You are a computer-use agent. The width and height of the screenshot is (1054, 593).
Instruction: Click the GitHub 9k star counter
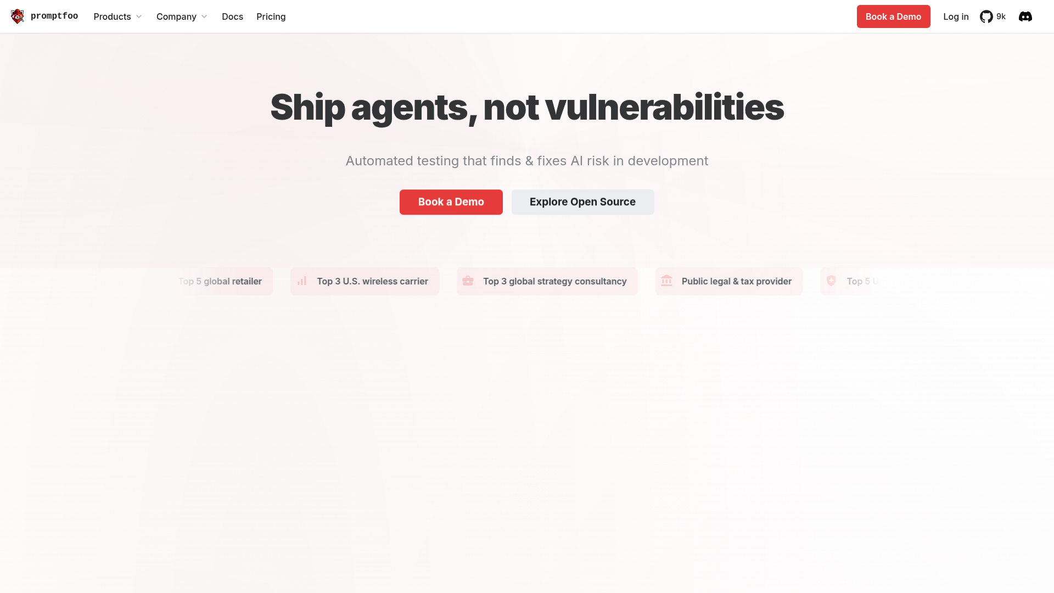tap(1001, 16)
